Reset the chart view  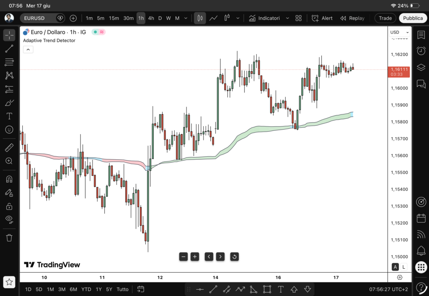pyautogui.click(x=235, y=257)
